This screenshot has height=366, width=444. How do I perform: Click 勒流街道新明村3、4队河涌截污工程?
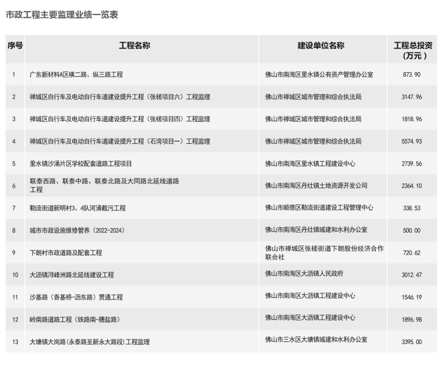point(77,208)
